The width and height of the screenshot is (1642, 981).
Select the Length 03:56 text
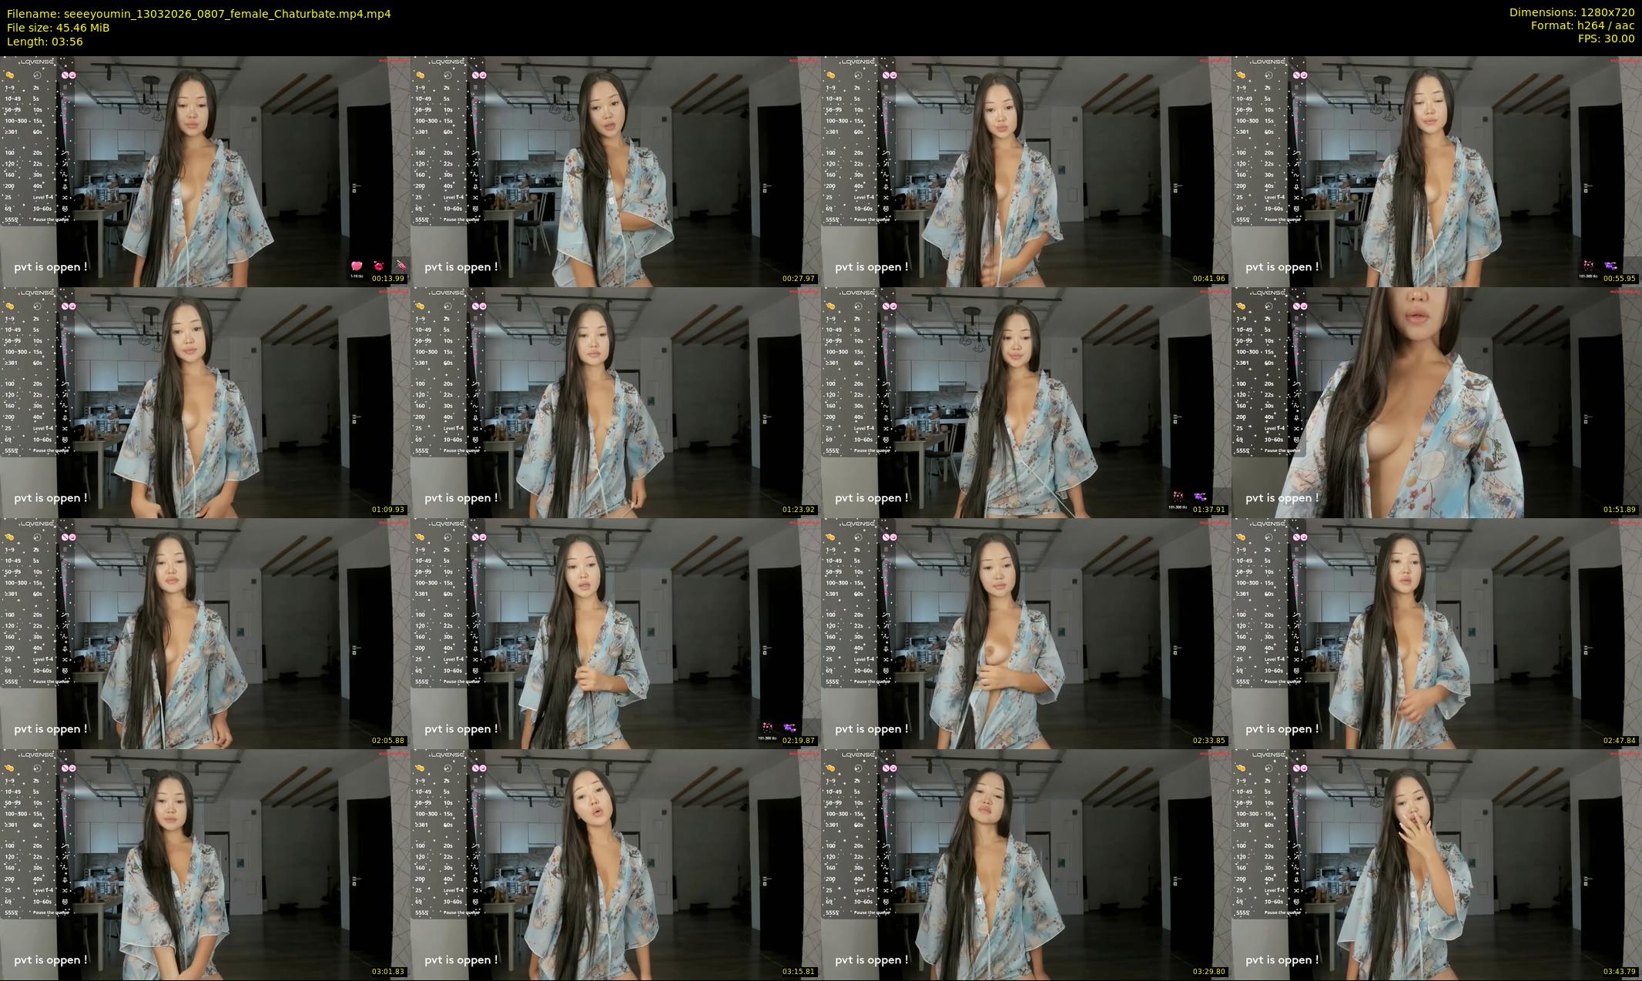click(x=45, y=42)
